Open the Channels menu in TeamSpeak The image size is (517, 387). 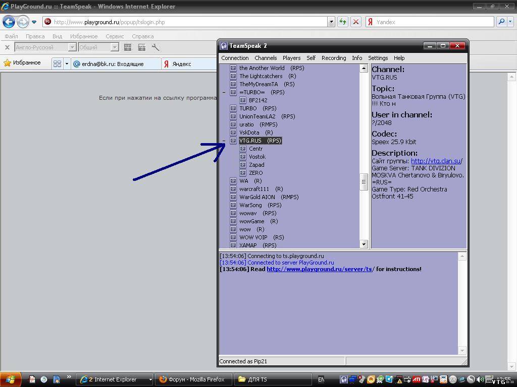click(266, 58)
